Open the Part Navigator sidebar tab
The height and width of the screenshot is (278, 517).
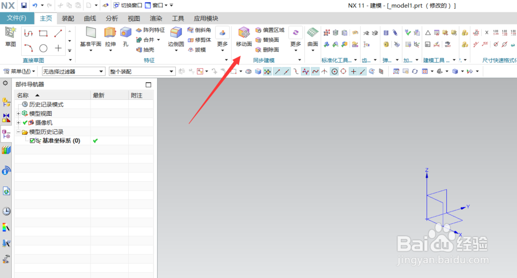coord(6,134)
